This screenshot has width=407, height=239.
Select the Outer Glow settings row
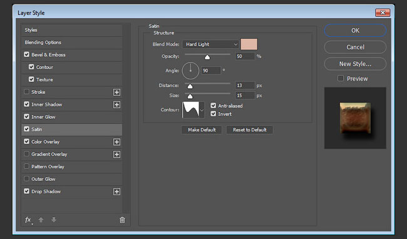71,179
